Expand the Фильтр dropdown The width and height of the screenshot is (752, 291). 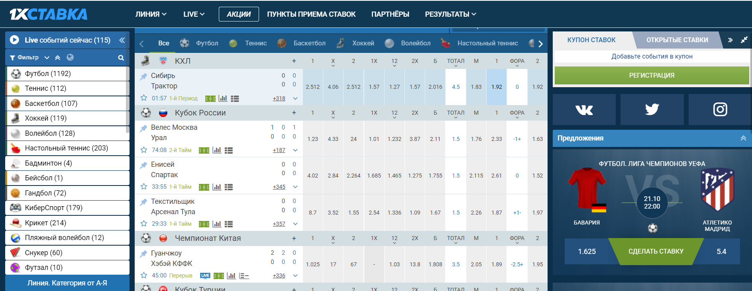click(x=47, y=58)
